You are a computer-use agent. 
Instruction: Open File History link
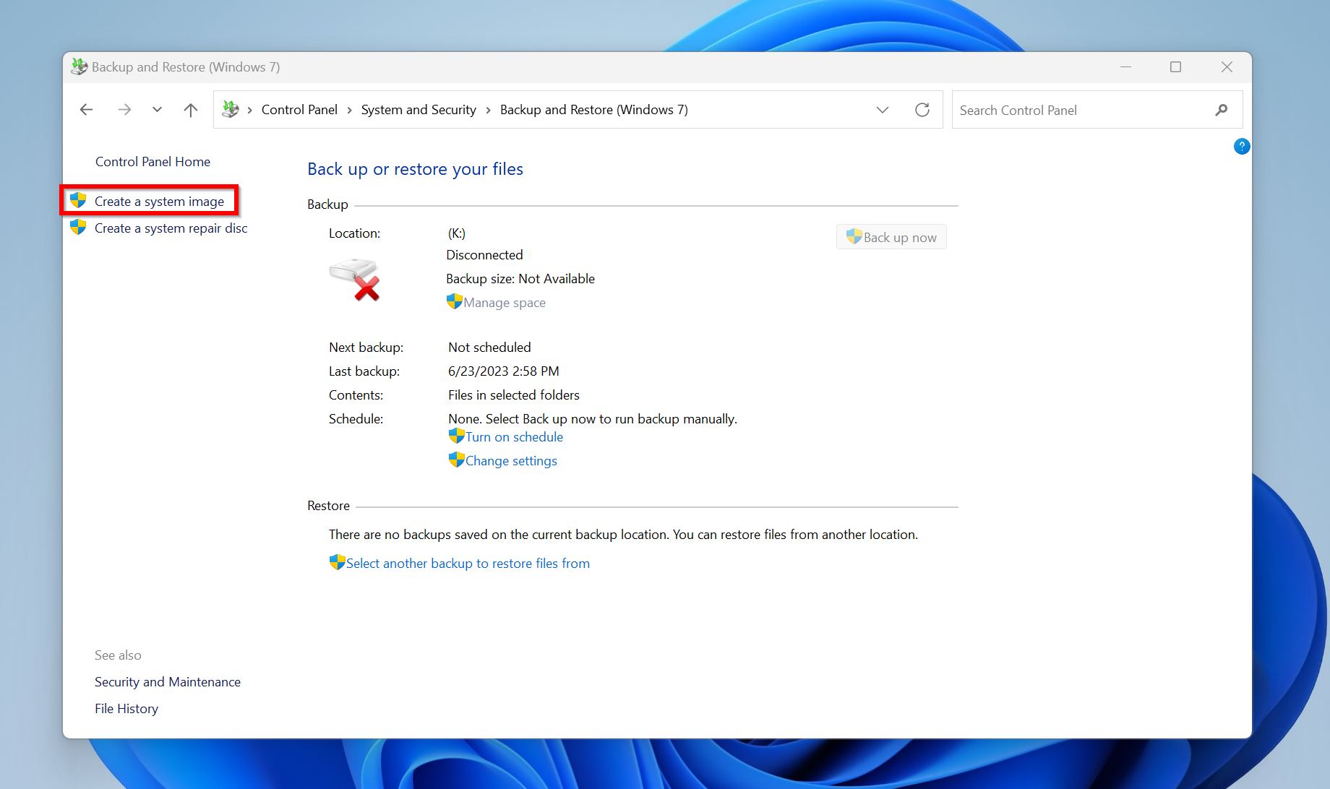click(x=126, y=709)
